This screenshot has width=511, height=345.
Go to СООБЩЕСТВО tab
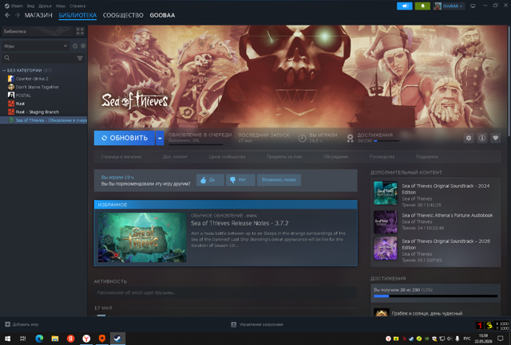tap(123, 15)
